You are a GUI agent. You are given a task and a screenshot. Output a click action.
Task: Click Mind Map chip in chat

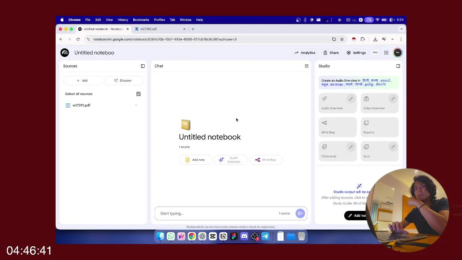266,160
